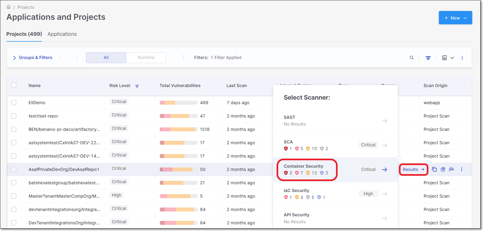483x231 pixels.
Task: Expand the Groups & Filters panel
Action: click(x=32, y=58)
